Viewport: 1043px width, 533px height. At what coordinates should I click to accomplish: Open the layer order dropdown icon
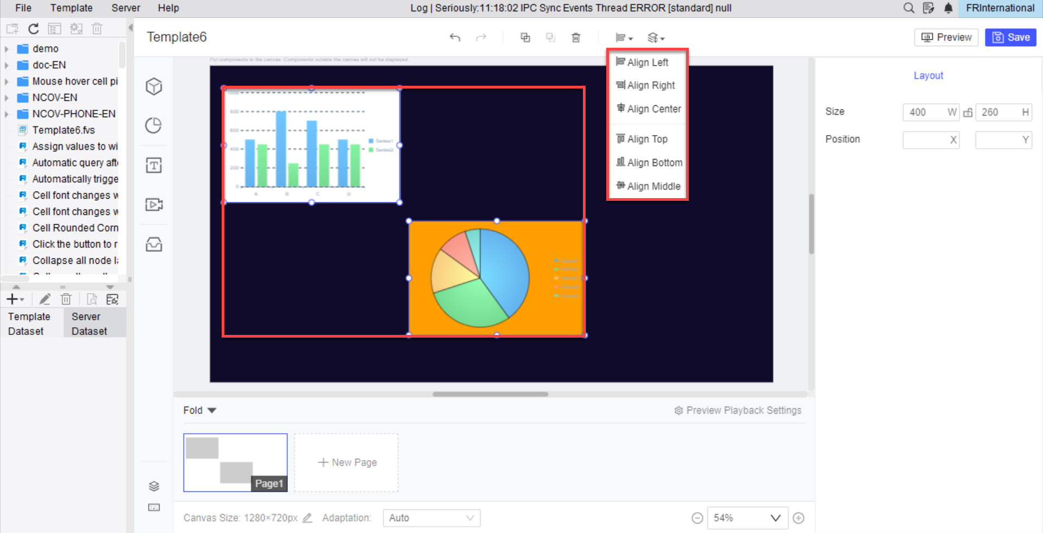pos(656,37)
